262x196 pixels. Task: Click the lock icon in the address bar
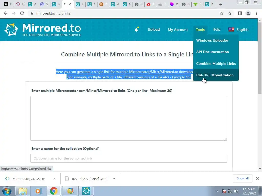[x=32, y=13]
